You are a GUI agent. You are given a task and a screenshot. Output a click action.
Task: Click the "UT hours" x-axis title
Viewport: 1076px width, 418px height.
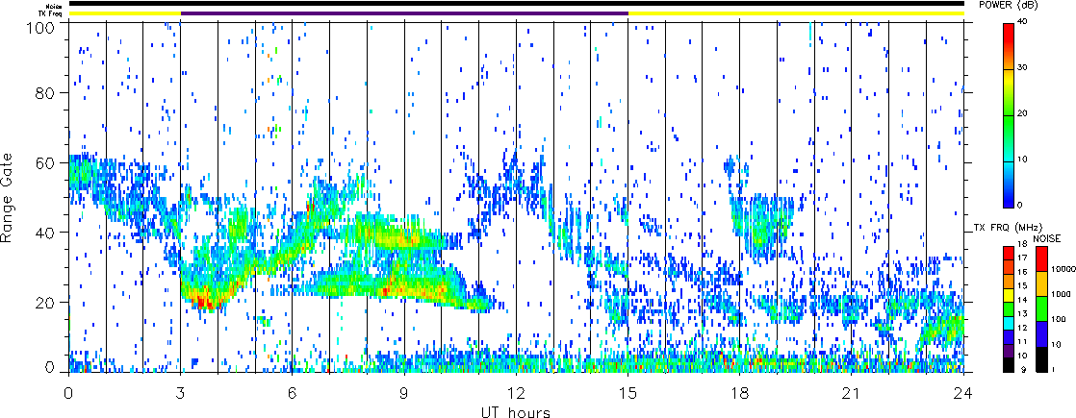click(516, 411)
